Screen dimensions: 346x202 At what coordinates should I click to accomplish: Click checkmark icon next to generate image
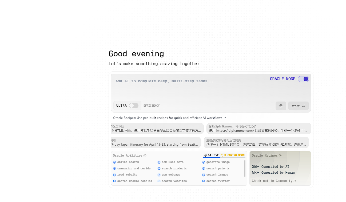[204, 162]
